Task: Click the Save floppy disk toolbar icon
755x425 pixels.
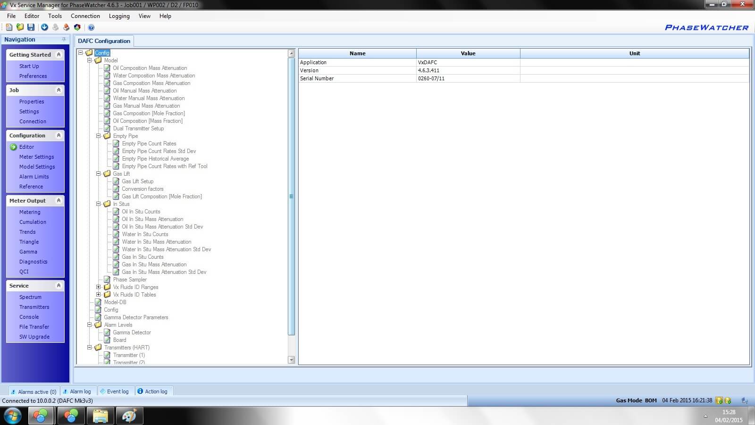Action: 31,27
